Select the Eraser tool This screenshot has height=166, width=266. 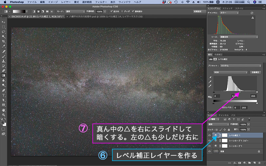click(3, 71)
